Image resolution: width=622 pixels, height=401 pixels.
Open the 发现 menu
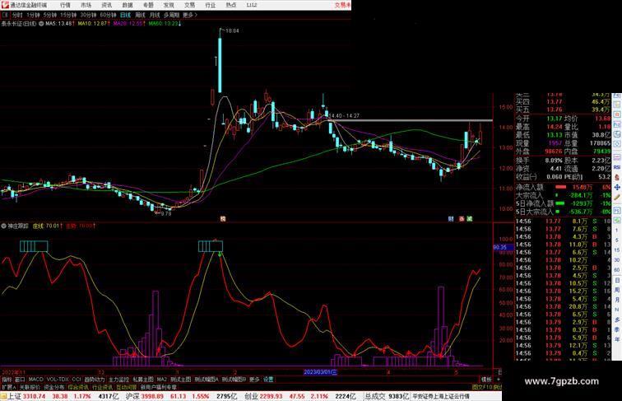tap(169, 5)
